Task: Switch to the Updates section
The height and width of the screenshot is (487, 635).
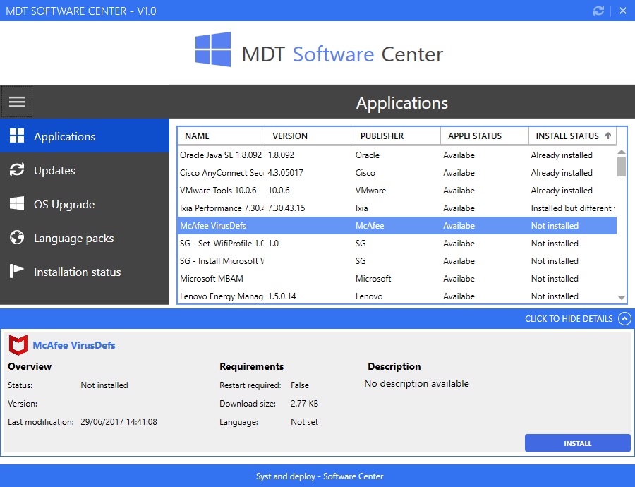Action: (56, 170)
